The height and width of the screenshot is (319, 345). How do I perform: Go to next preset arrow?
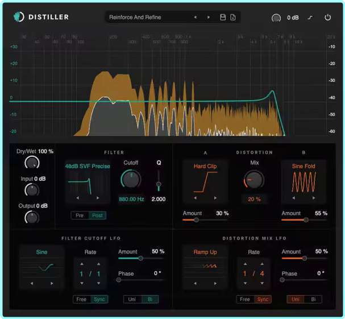point(209,17)
